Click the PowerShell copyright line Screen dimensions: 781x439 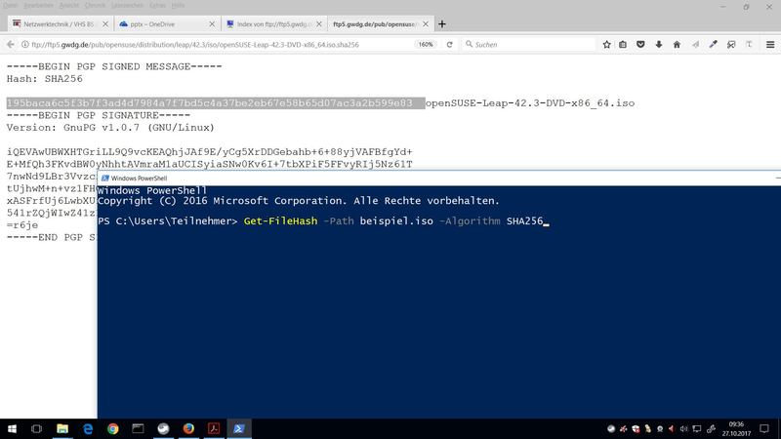point(299,201)
